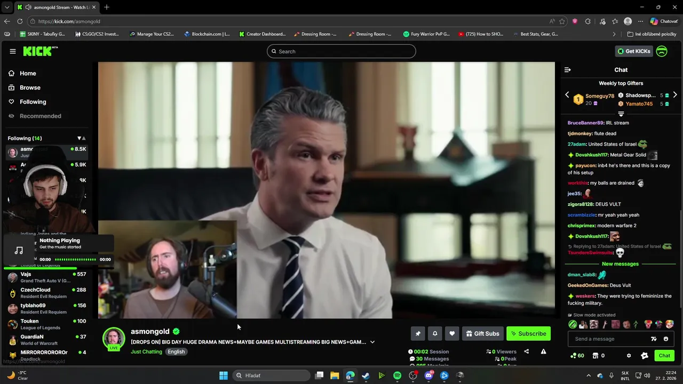The width and height of the screenshot is (683, 384).
Task: Open the browser tab list dropdown
Action: [x=7, y=7]
